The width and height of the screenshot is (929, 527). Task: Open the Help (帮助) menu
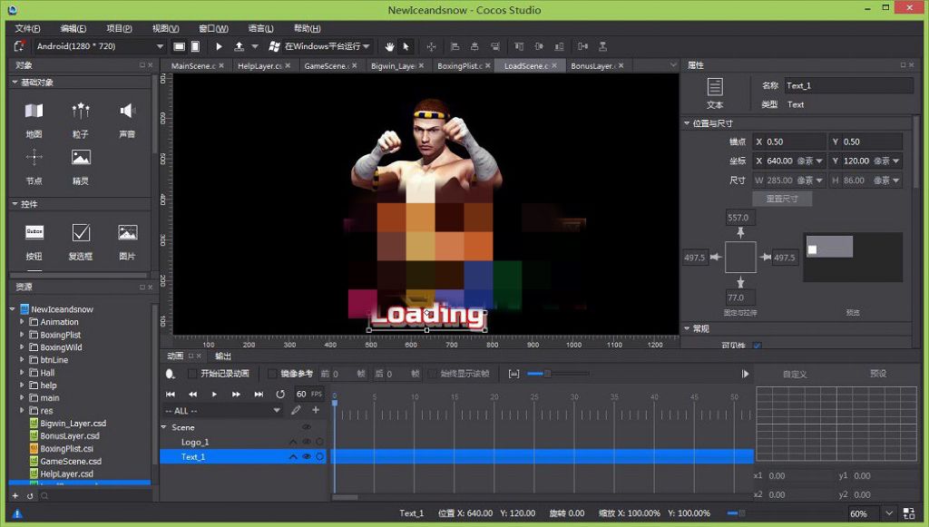click(x=307, y=28)
